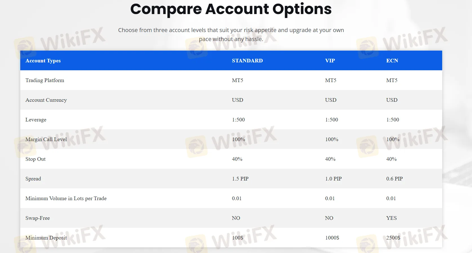Click the Spread row label

tap(33, 179)
